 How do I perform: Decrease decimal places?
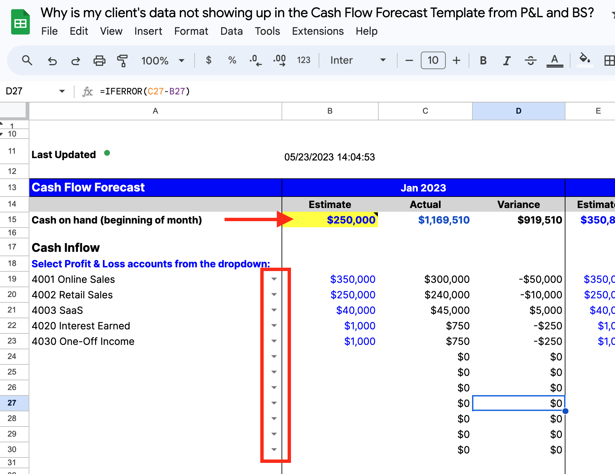click(x=256, y=60)
